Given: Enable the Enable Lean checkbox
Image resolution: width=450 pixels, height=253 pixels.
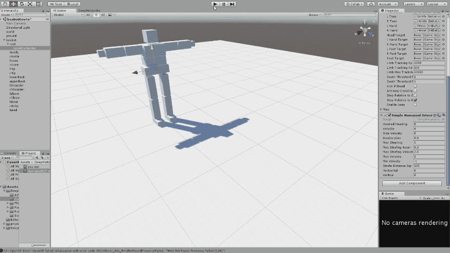Looking at the screenshot, I should (415, 105).
